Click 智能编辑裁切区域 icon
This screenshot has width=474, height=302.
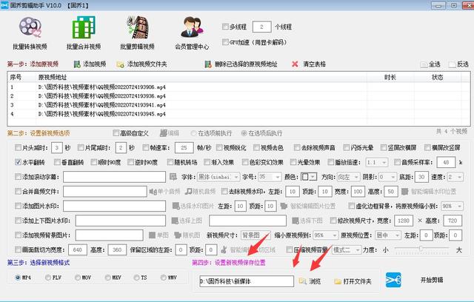[x=224, y=249]
